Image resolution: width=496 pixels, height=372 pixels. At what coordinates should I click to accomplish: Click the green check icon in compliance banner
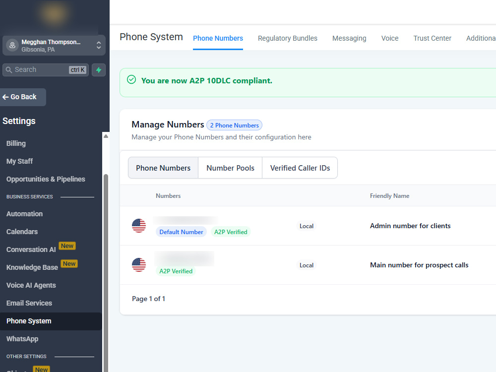click(x=131, y=80)
